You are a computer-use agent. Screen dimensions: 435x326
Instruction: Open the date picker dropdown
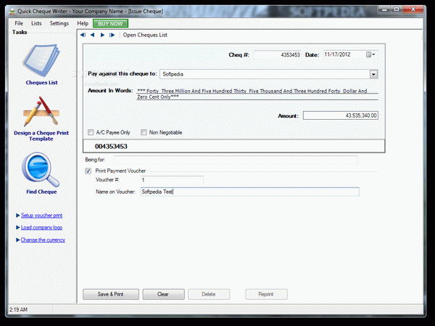pyautogui.click(x=373, y=54)
